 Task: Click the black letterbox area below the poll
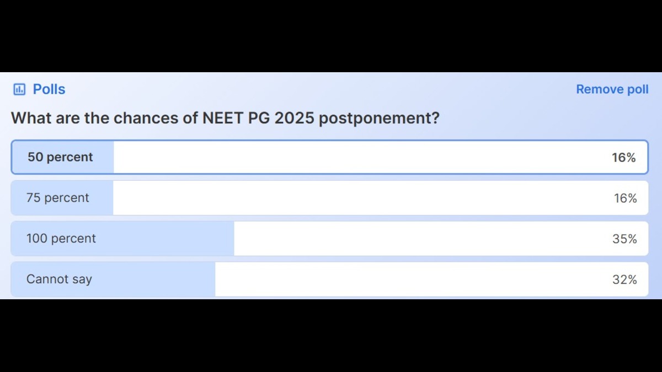click(x=331, y=336)
